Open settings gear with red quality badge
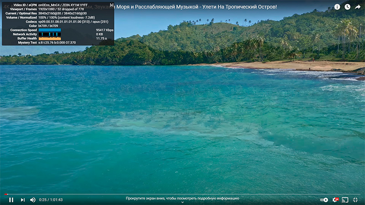 point(335,200)
